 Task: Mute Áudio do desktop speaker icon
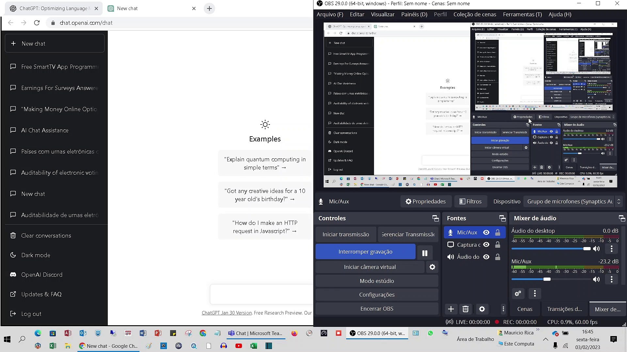click(x=596, y=249)
